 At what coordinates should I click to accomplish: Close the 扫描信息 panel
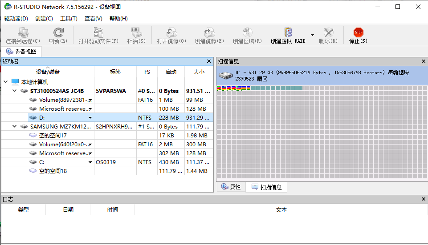point(424,61)
